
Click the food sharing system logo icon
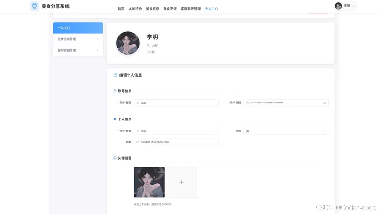click(35, 6)
